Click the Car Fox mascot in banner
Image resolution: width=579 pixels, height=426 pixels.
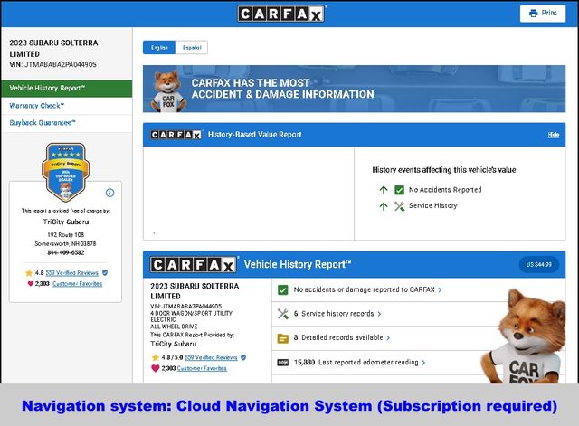click(x=168, y=91)
